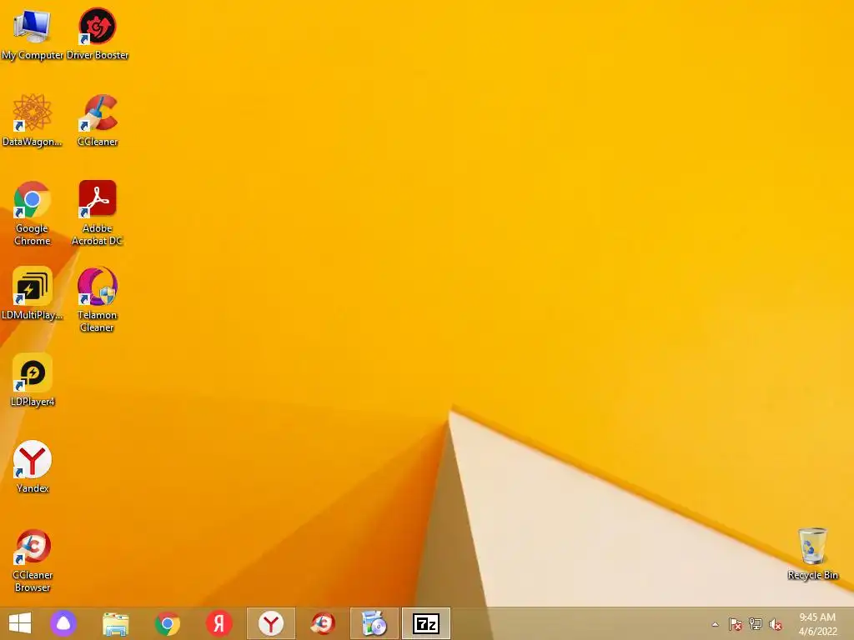Open the clock showing 9:45 AM

(x=817, y=624)
